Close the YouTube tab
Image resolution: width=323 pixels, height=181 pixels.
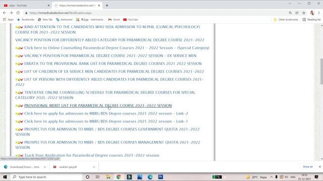48,6
